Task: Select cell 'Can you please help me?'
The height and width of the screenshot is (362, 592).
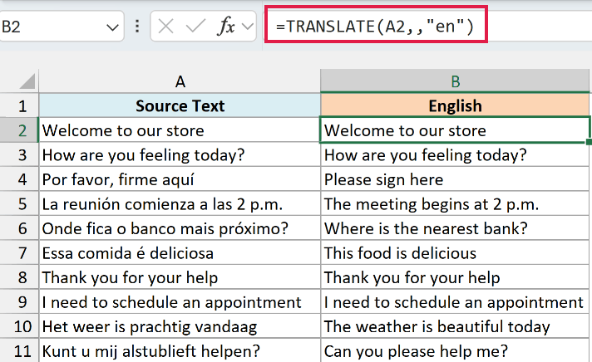Action: coord(455,350)
